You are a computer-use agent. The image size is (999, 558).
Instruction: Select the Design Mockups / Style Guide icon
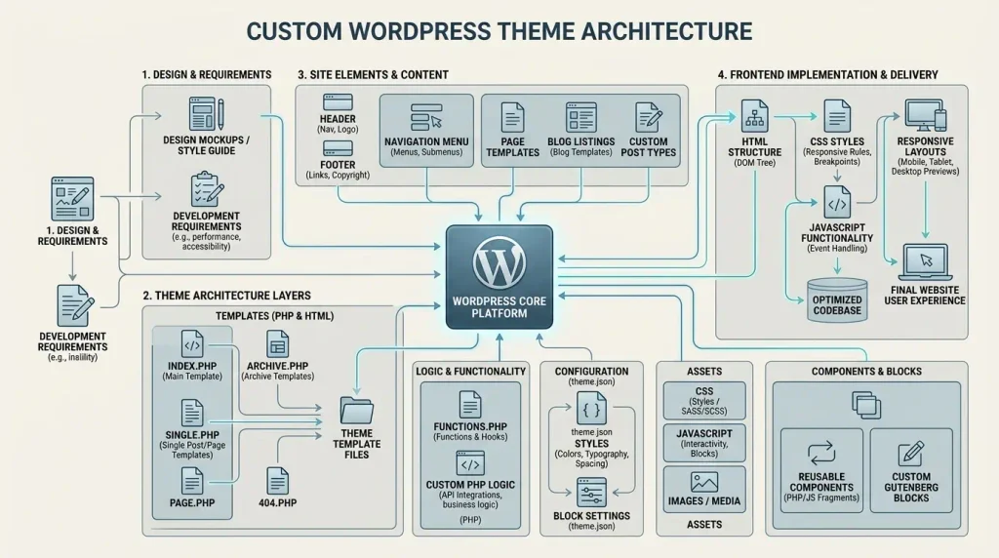(x=207, y=114)
